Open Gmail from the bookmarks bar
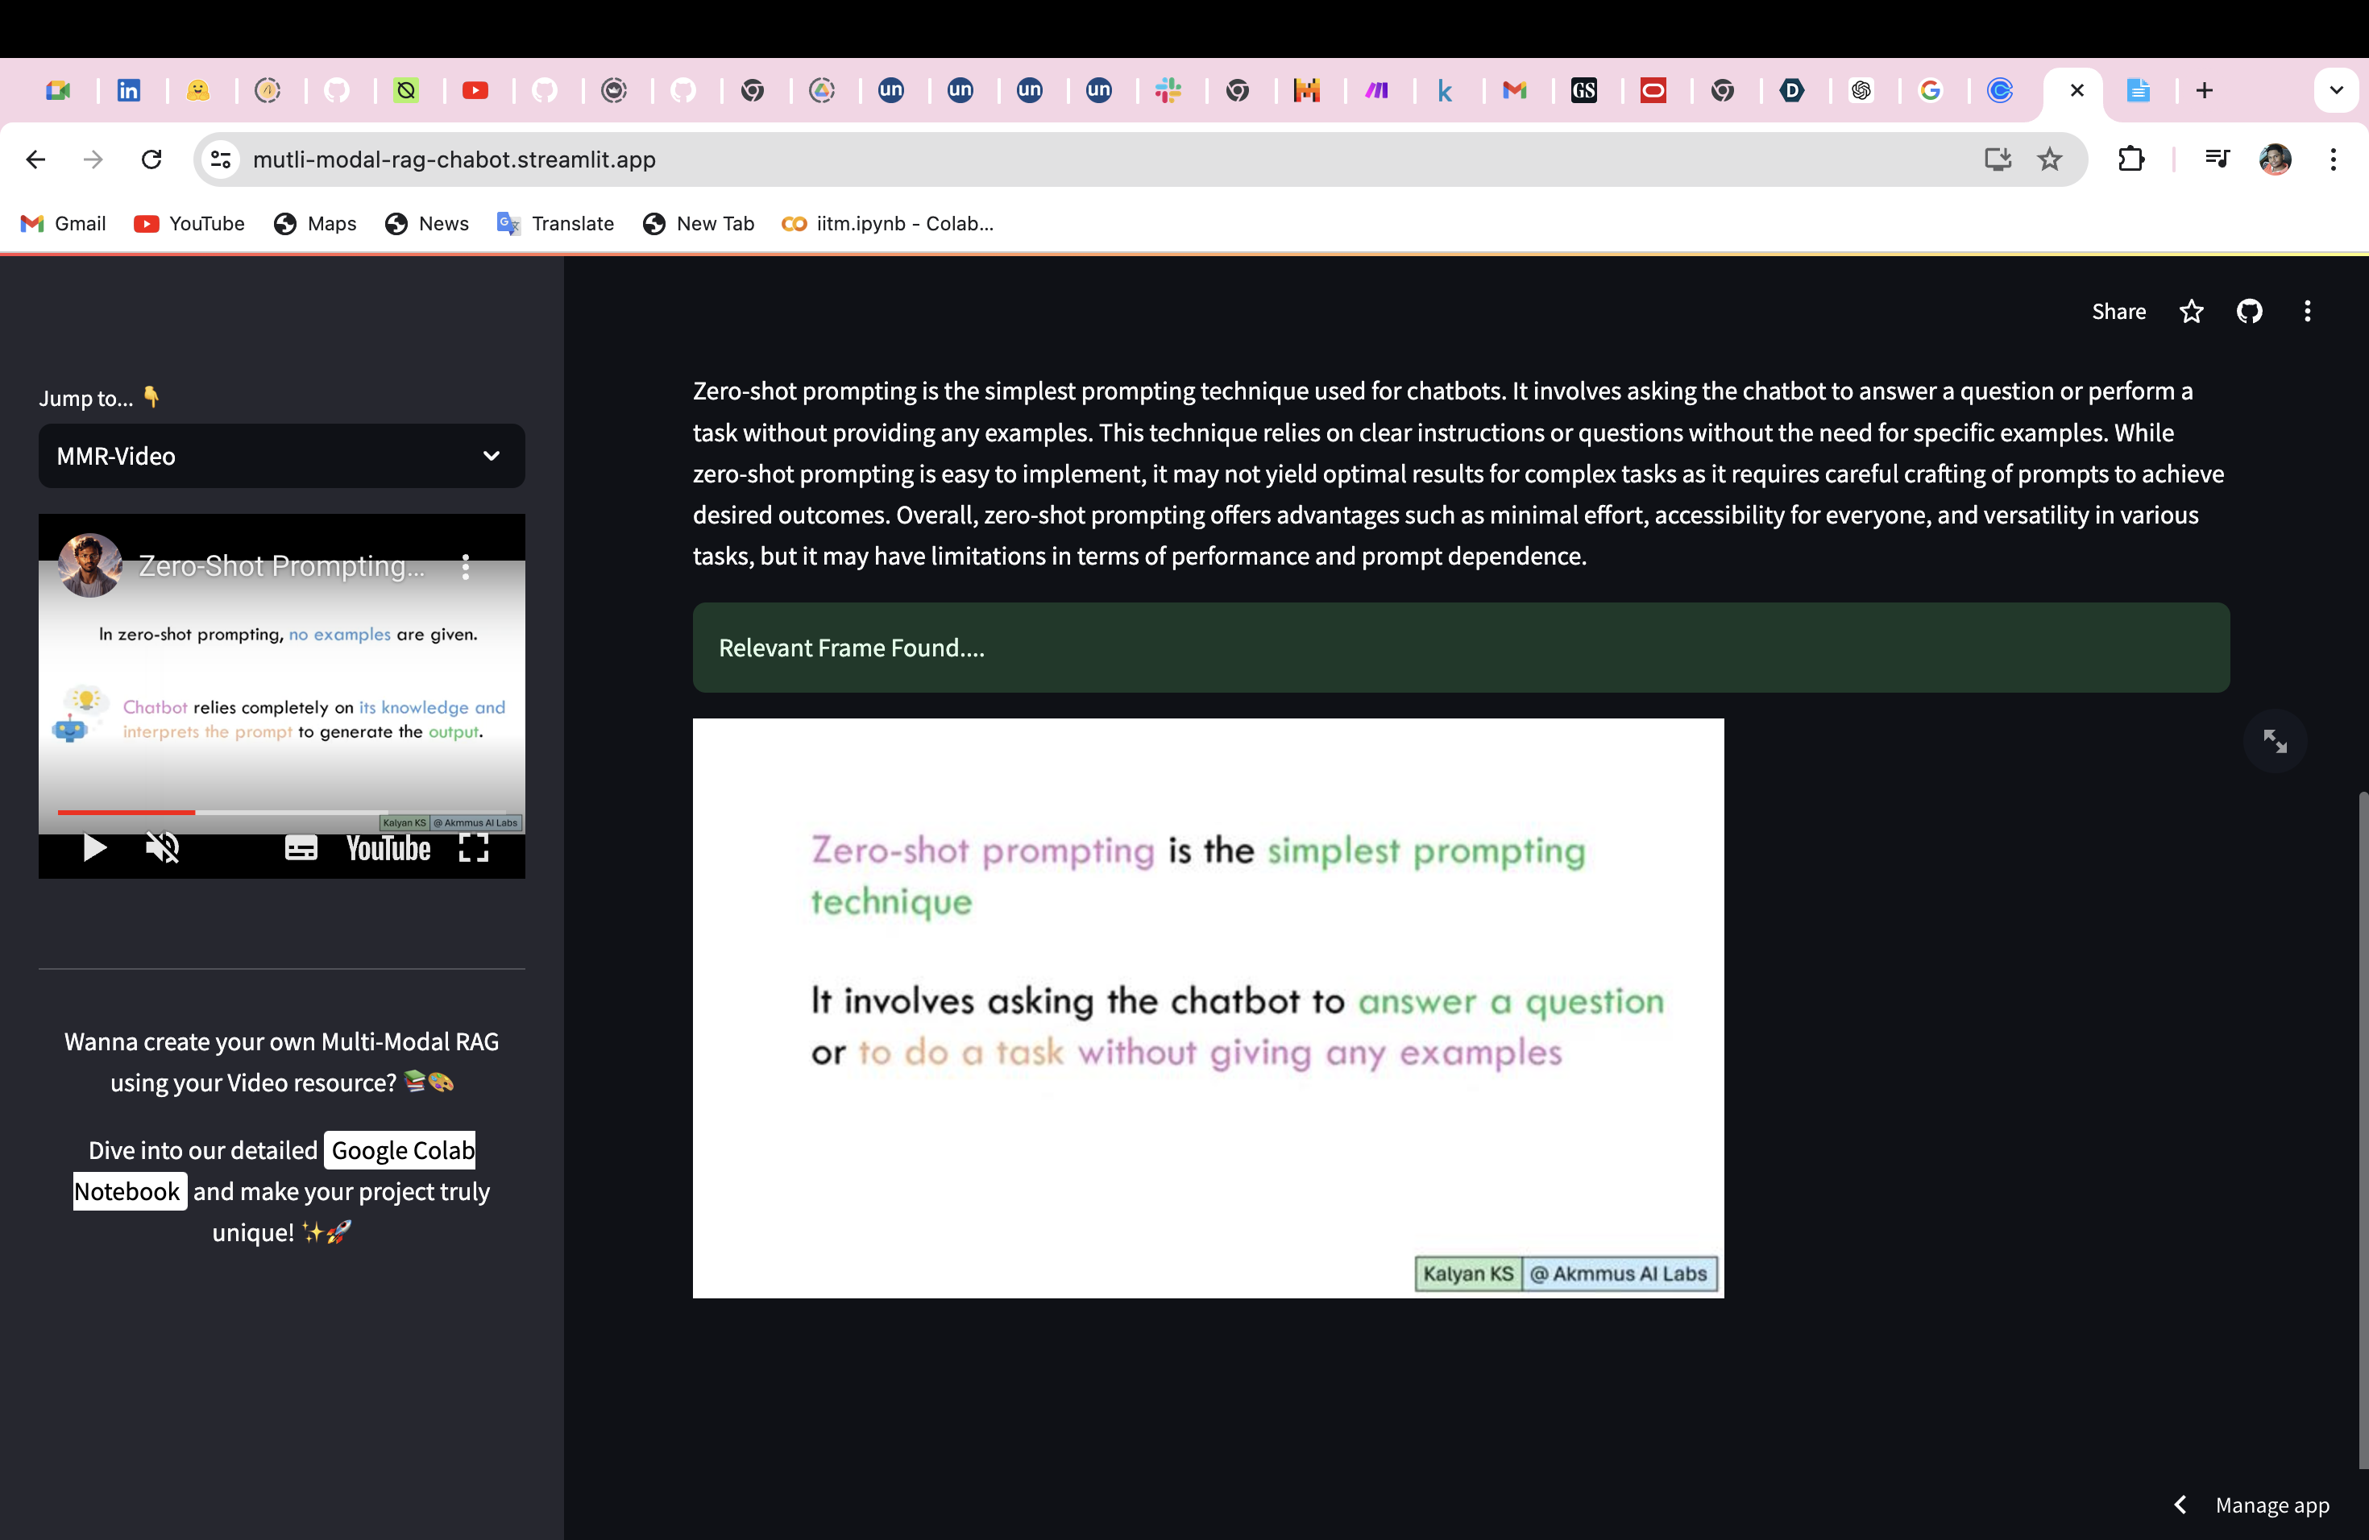 [x=62, y=223]
